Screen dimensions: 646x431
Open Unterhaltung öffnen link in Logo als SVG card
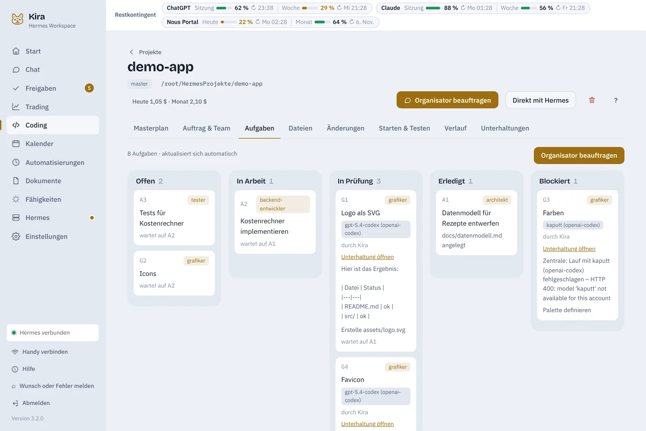367,257
